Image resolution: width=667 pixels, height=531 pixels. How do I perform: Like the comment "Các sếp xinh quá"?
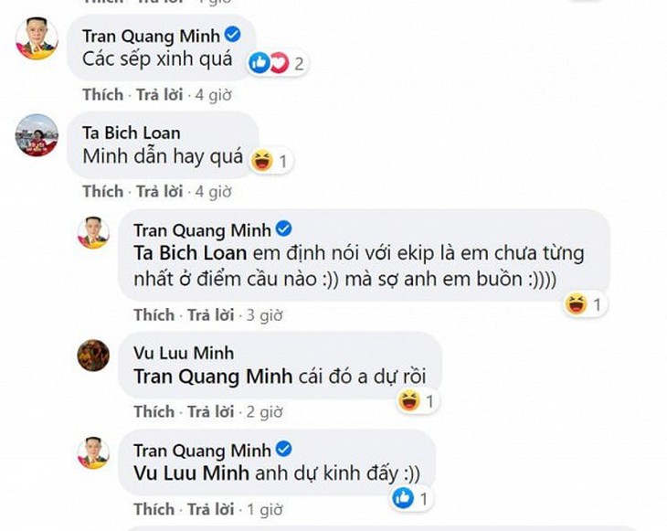102,94
